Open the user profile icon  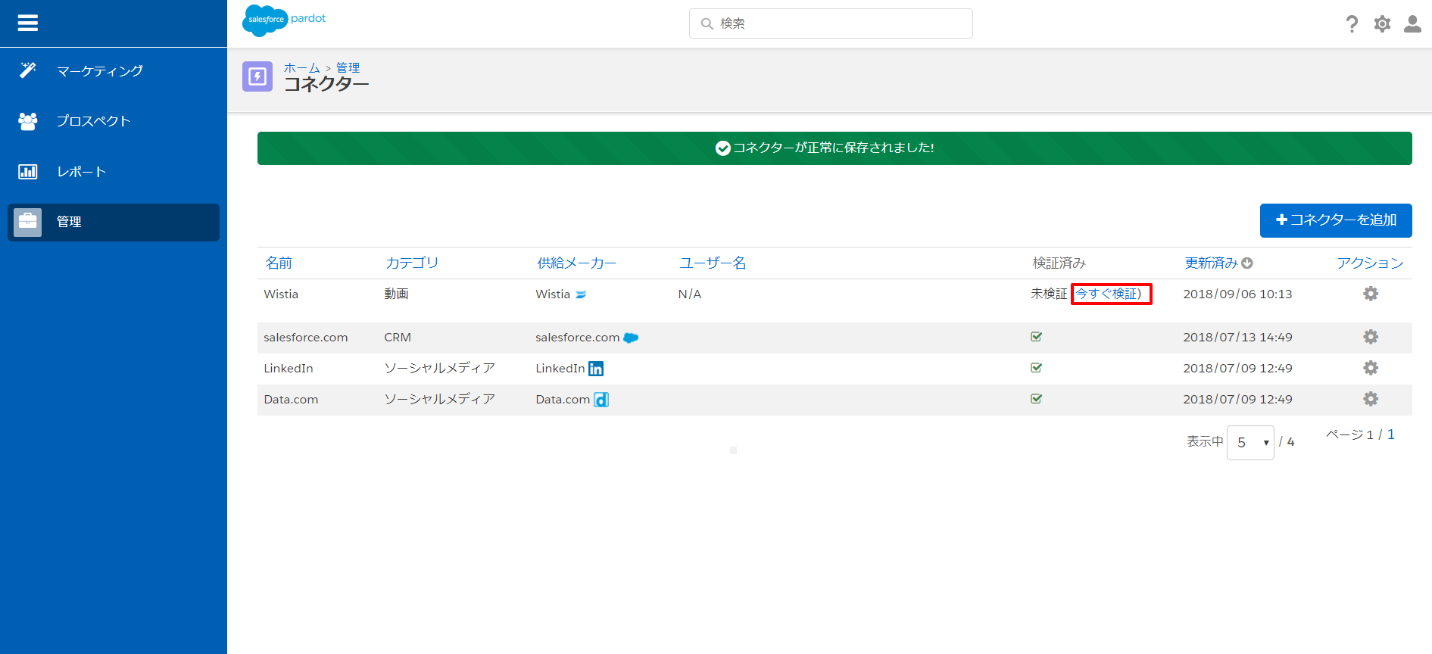[x=1412, y=24]
